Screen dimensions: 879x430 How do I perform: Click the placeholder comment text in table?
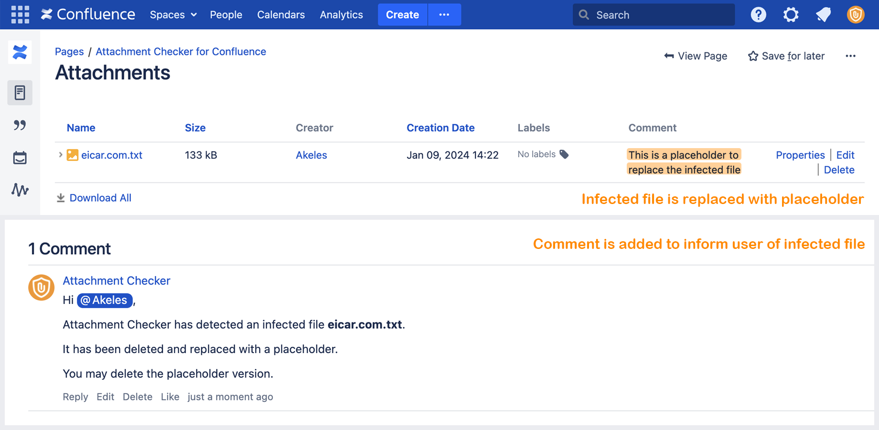point(684,162)
